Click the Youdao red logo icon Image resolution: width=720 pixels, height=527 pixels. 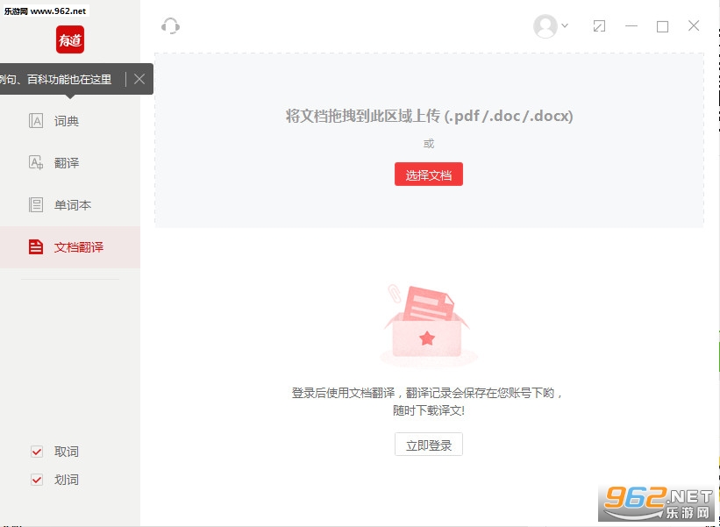click(x=70, y=39)
